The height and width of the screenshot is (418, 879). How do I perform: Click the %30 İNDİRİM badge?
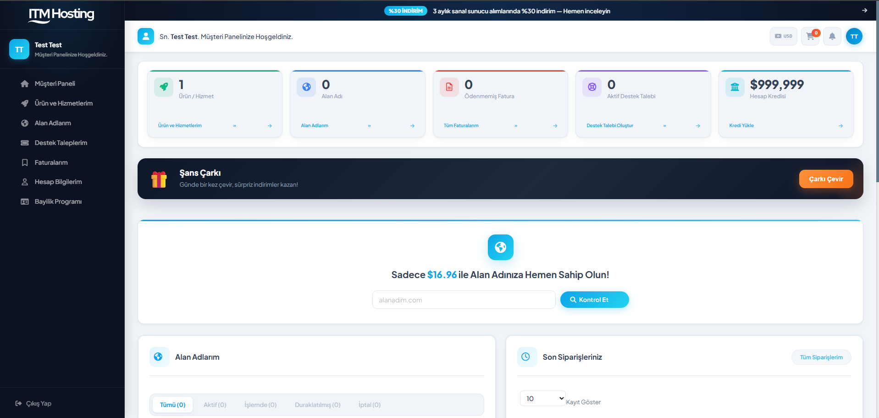coord(406,11)
